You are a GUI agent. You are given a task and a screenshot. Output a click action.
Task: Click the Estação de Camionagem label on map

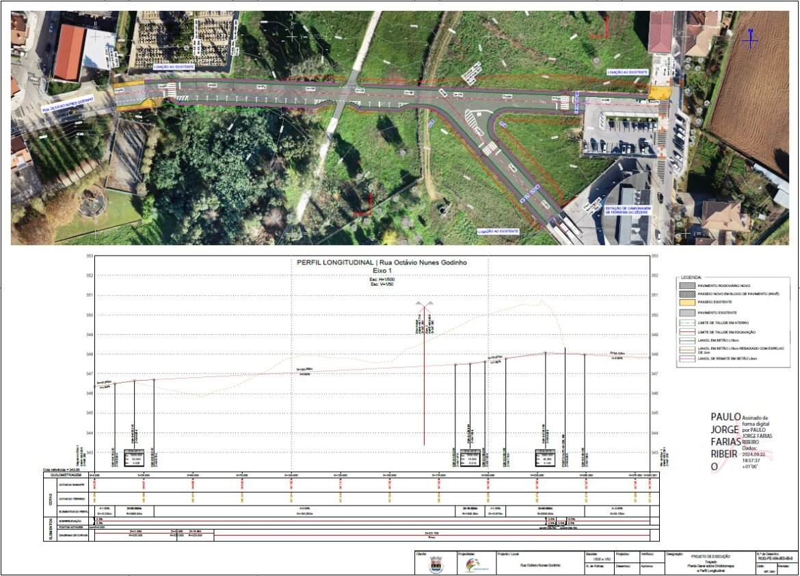(629, 211)
